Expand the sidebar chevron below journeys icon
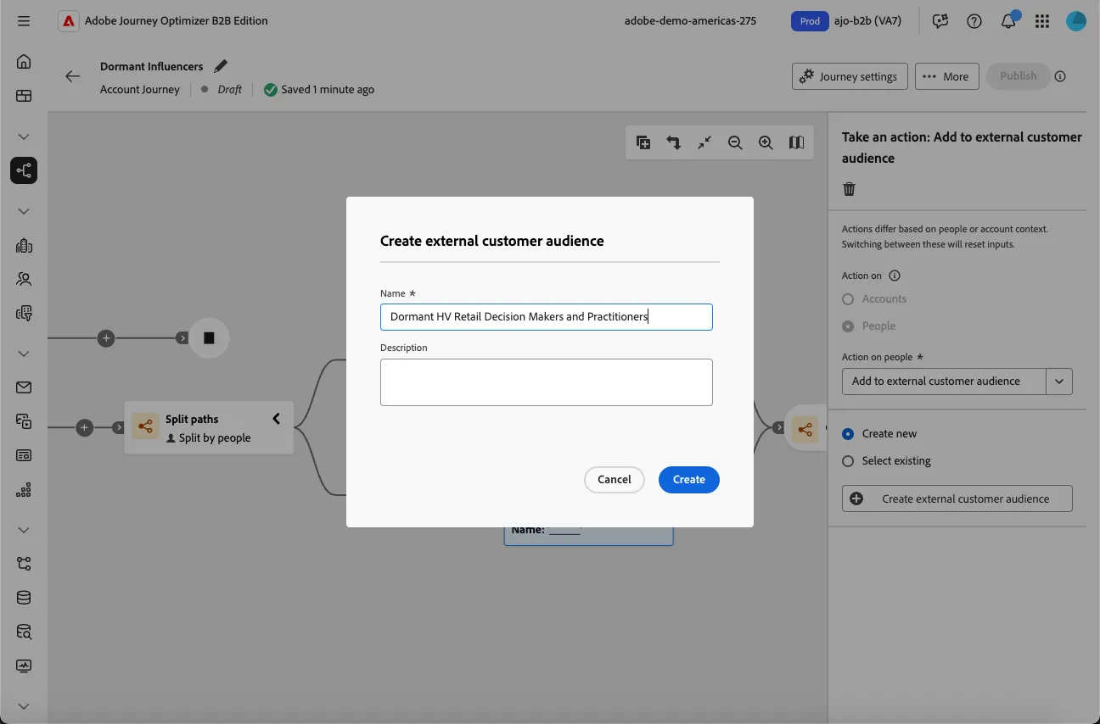Image resolution: width=1100 pixels, height=724 pixels. [x=24, y=211]
